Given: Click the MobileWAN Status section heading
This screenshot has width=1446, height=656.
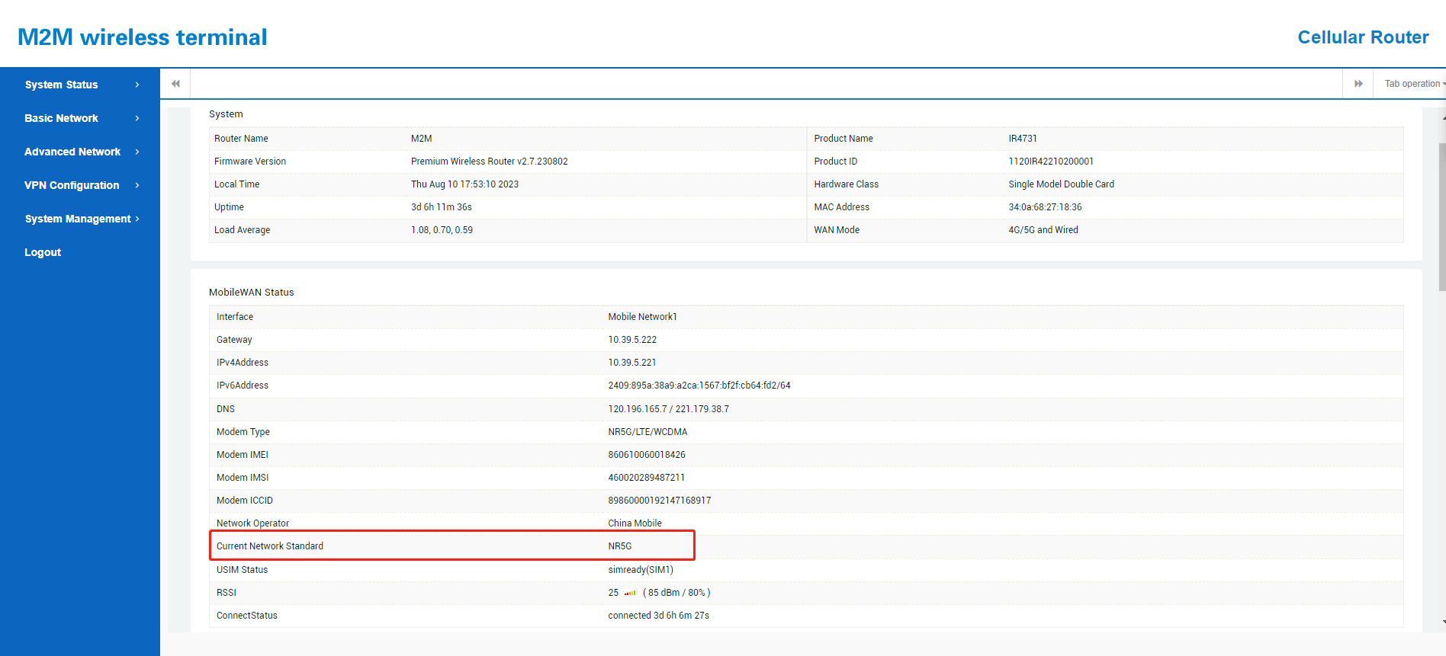Looking at the screenshot, I should 252,293.
